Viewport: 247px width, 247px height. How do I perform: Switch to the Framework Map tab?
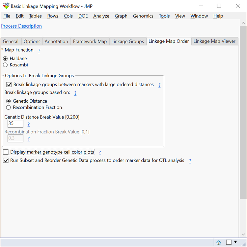pos(90,41)
